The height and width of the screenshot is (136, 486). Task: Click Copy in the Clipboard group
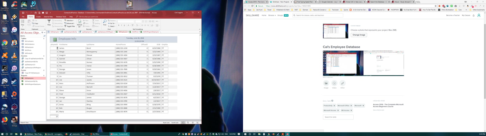click(35, 23)
